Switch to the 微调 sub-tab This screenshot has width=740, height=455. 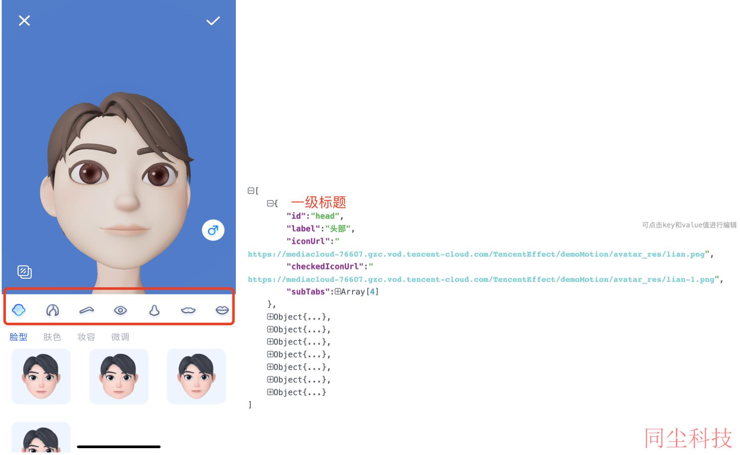coord(120,337)
